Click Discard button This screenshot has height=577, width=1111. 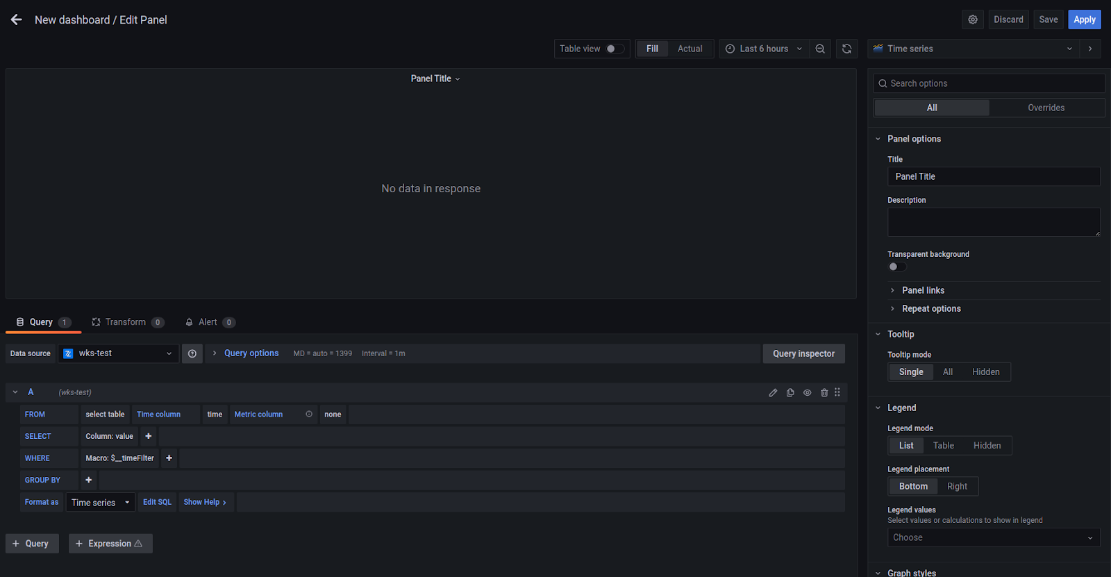coord(1008,19)
